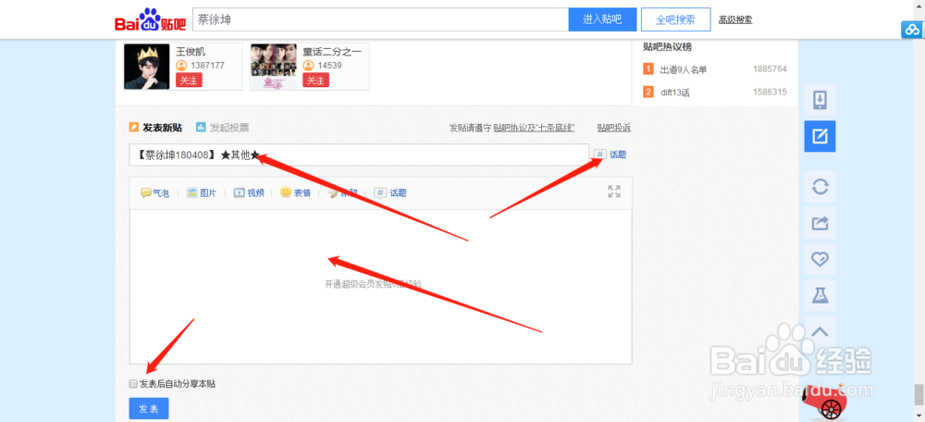Follow 王俊凯 with the 关注 button

[x=189, y=81]
